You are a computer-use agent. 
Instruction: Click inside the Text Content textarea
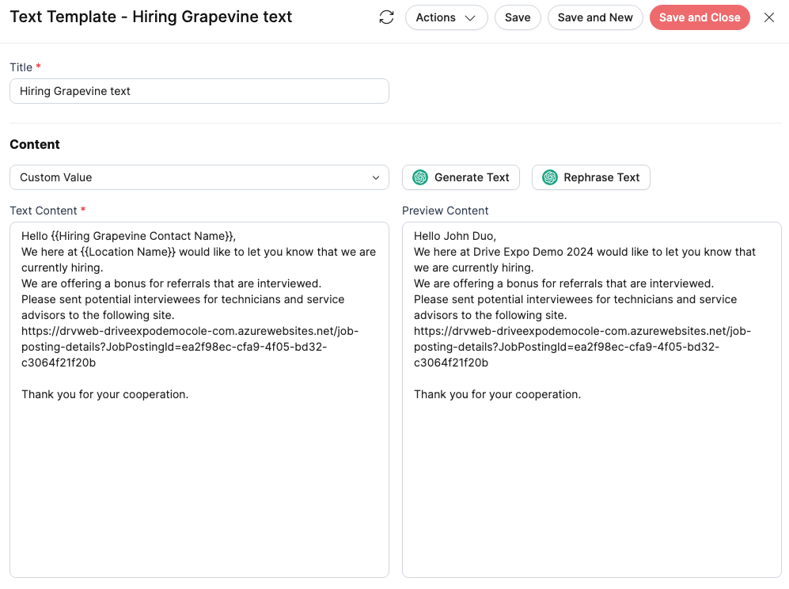click(x=199, y=400)
